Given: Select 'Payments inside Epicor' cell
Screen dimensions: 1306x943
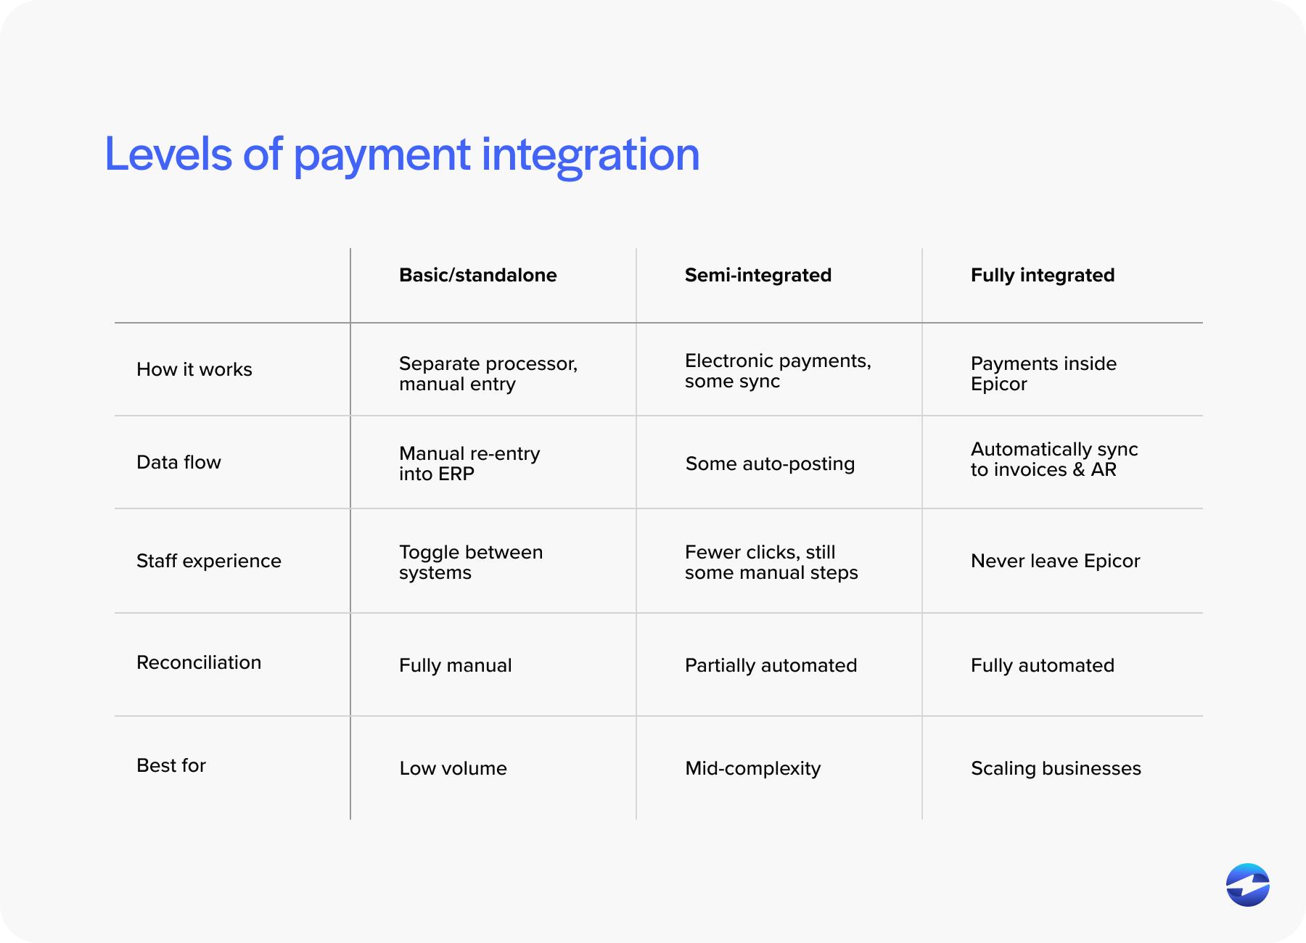Looking at the screenshot, I should 1043,374.
